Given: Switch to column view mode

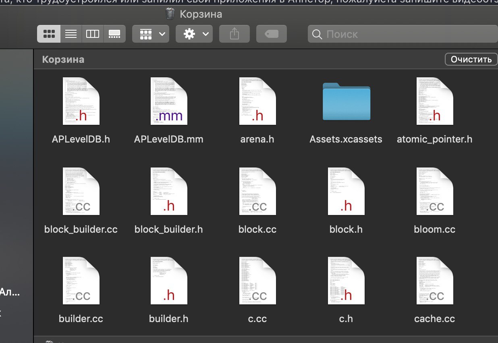Looking at the screenshot, I should (x=93, y=34).
